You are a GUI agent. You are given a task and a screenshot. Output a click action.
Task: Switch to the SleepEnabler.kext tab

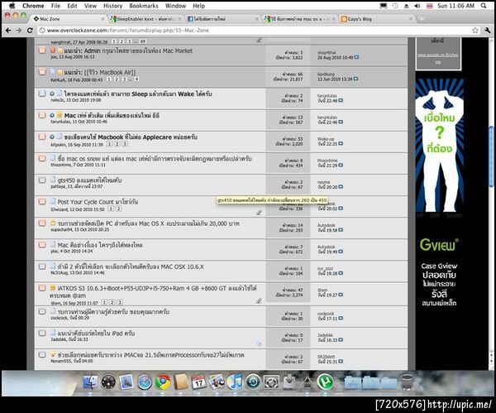tap(145, 19)
